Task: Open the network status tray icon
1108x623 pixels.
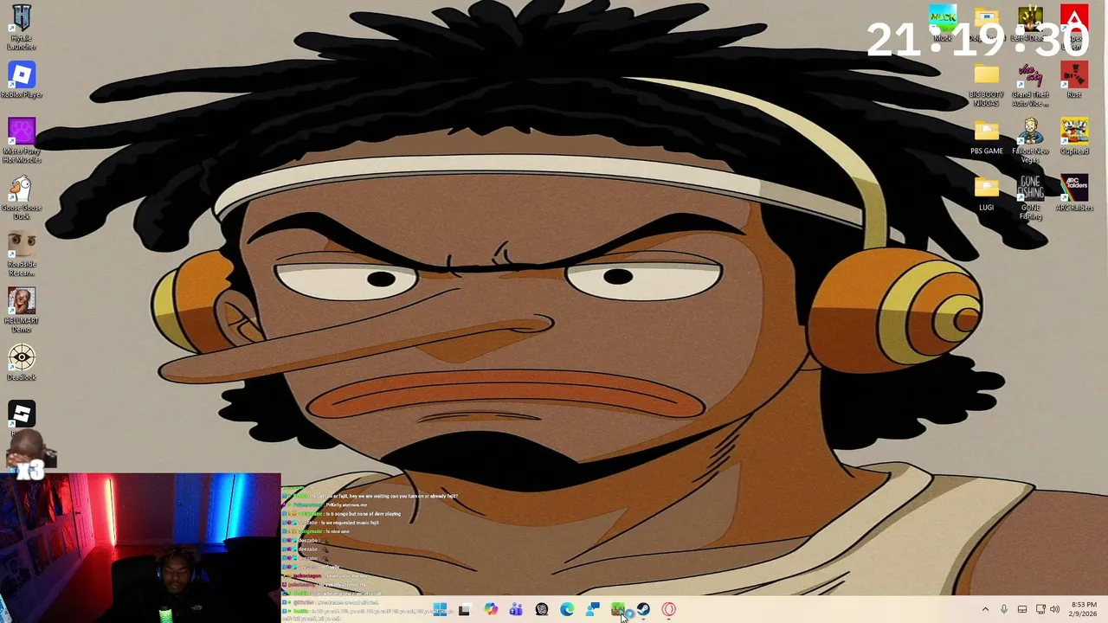Action: pos(1040,610)
